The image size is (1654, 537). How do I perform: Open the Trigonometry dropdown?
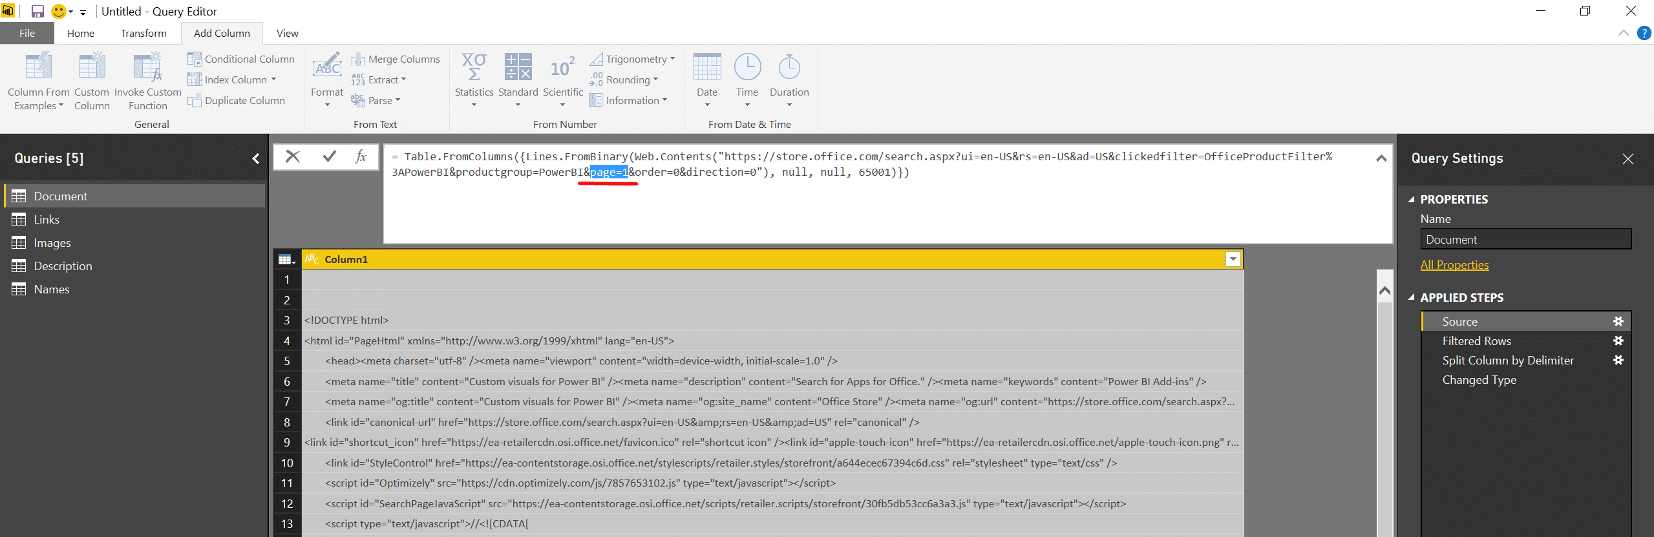(632, 59)
